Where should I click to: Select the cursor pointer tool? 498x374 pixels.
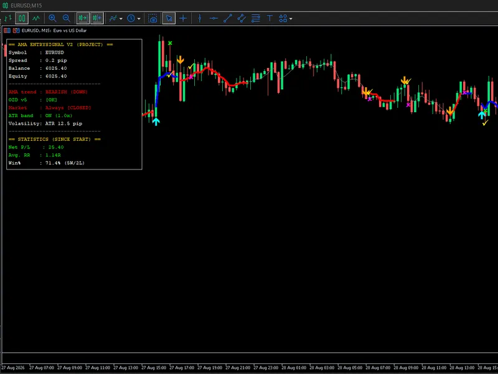click(169, 18)
